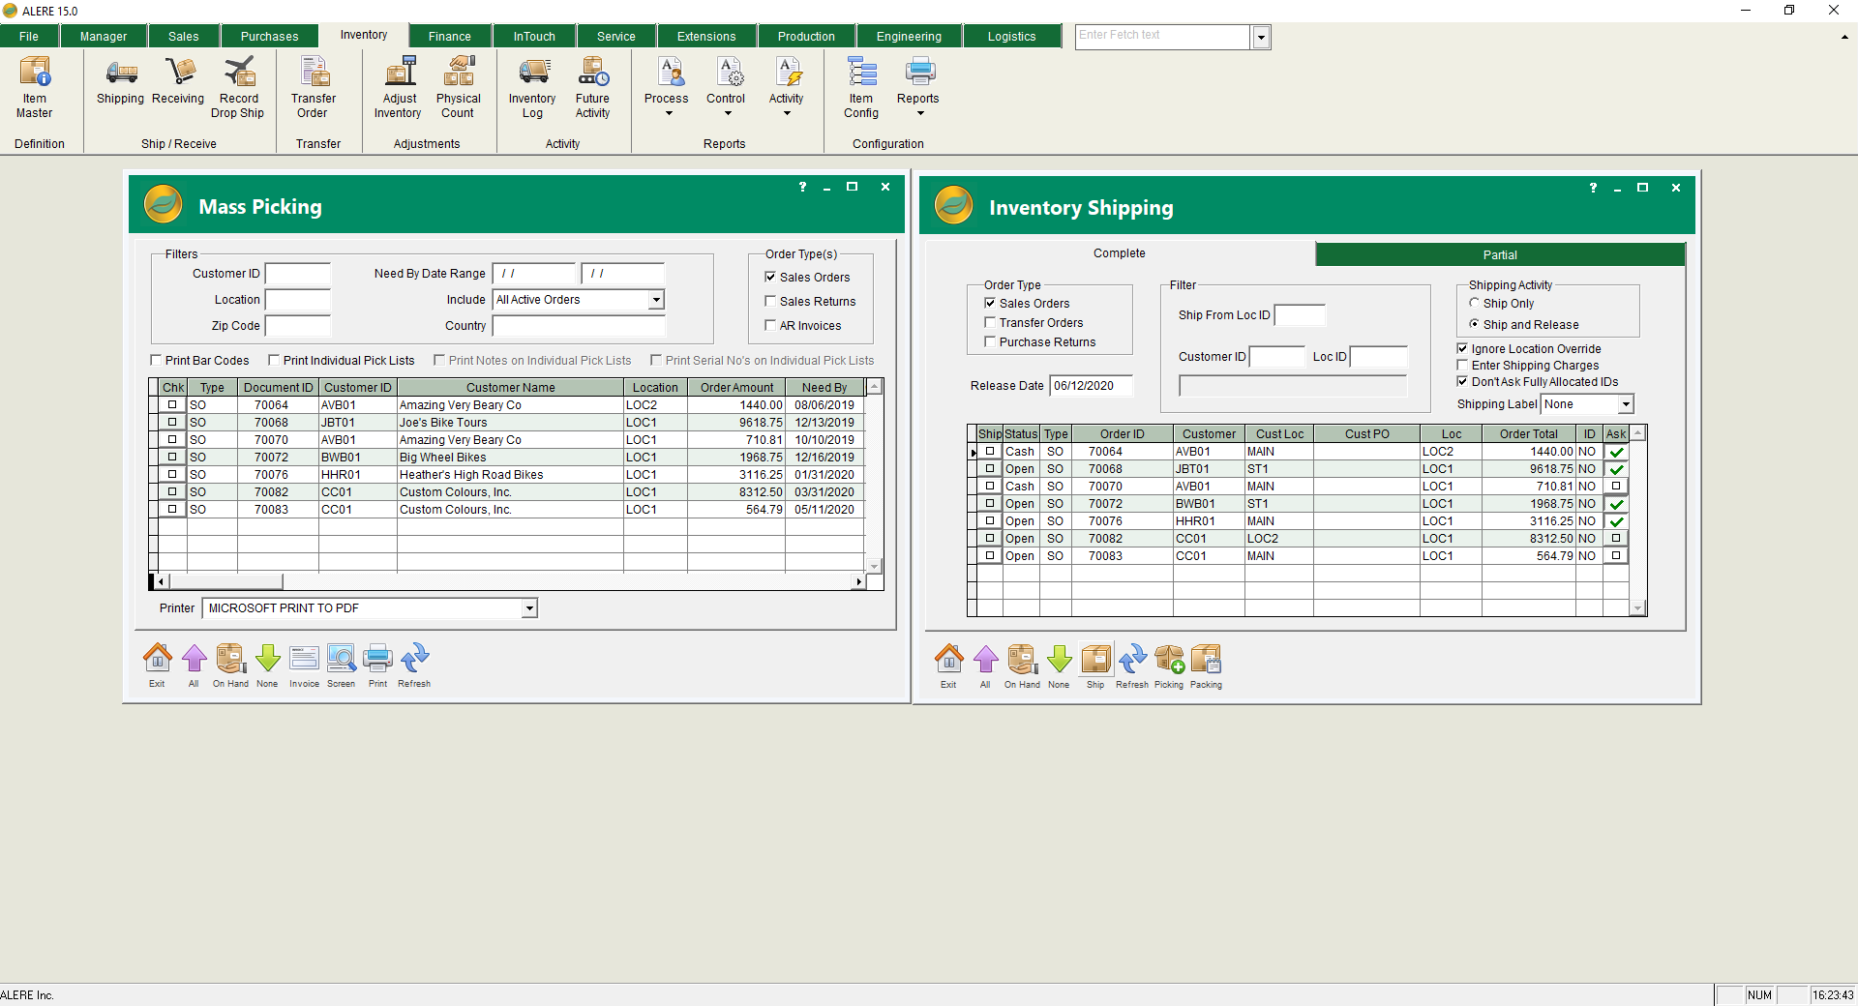Screen dimensions: 1858x1006
Task: Expand the Printer dropdown list
Action: pos(529,608)
